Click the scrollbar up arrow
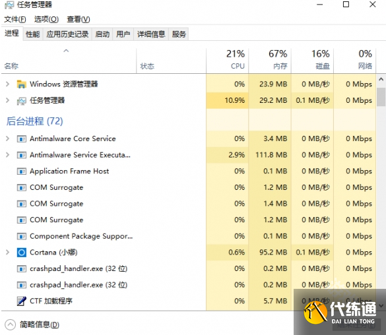The width and height of the screenshot is (386, 335). [x=381, y=79]
